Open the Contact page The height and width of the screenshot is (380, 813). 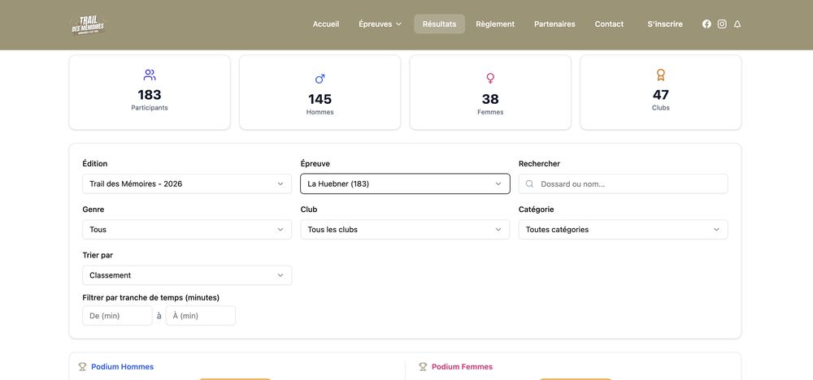click(x=609, y=24)
